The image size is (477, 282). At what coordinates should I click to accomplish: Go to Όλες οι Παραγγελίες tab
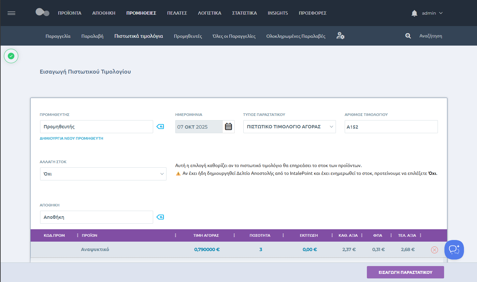(234, 36)
